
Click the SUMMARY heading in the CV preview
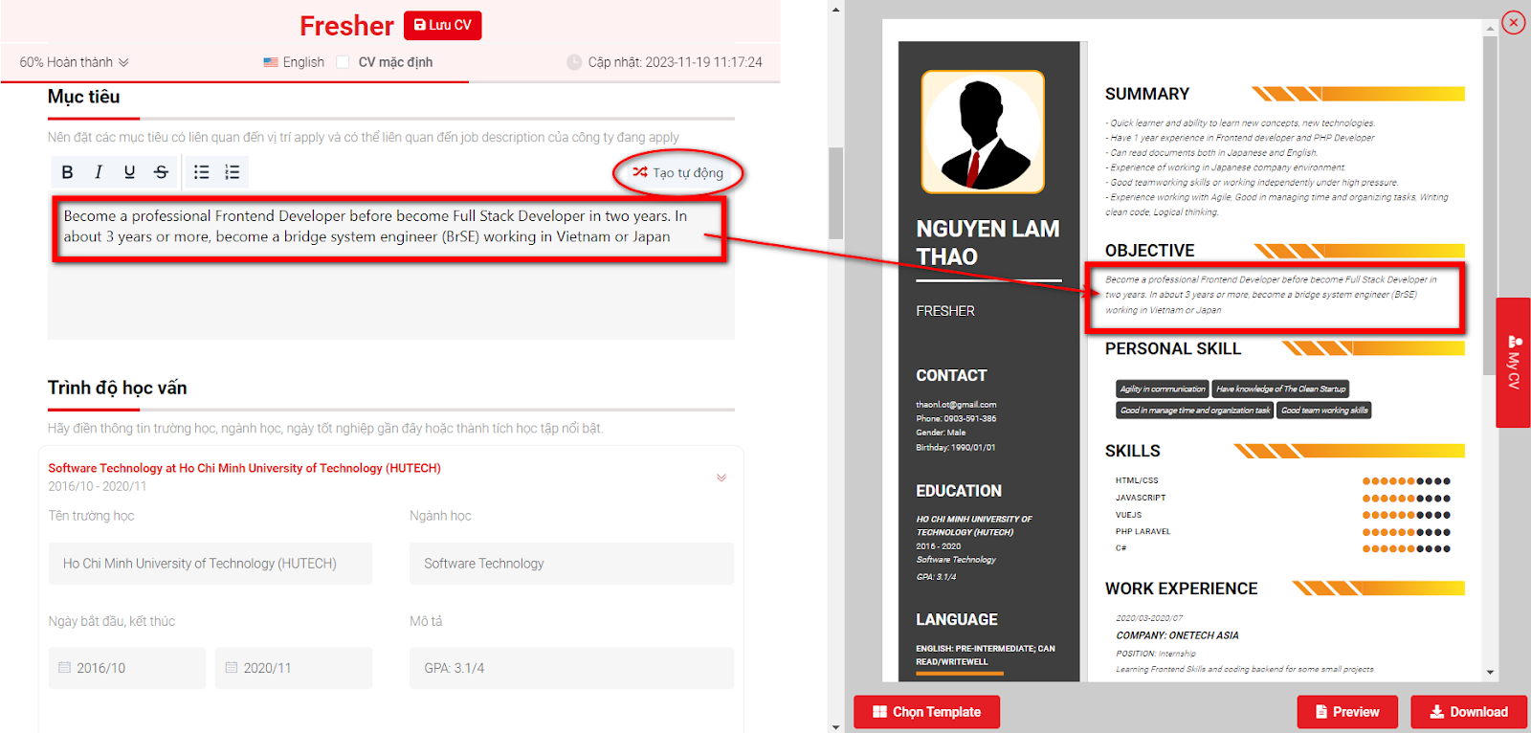tap(1147, 94)
